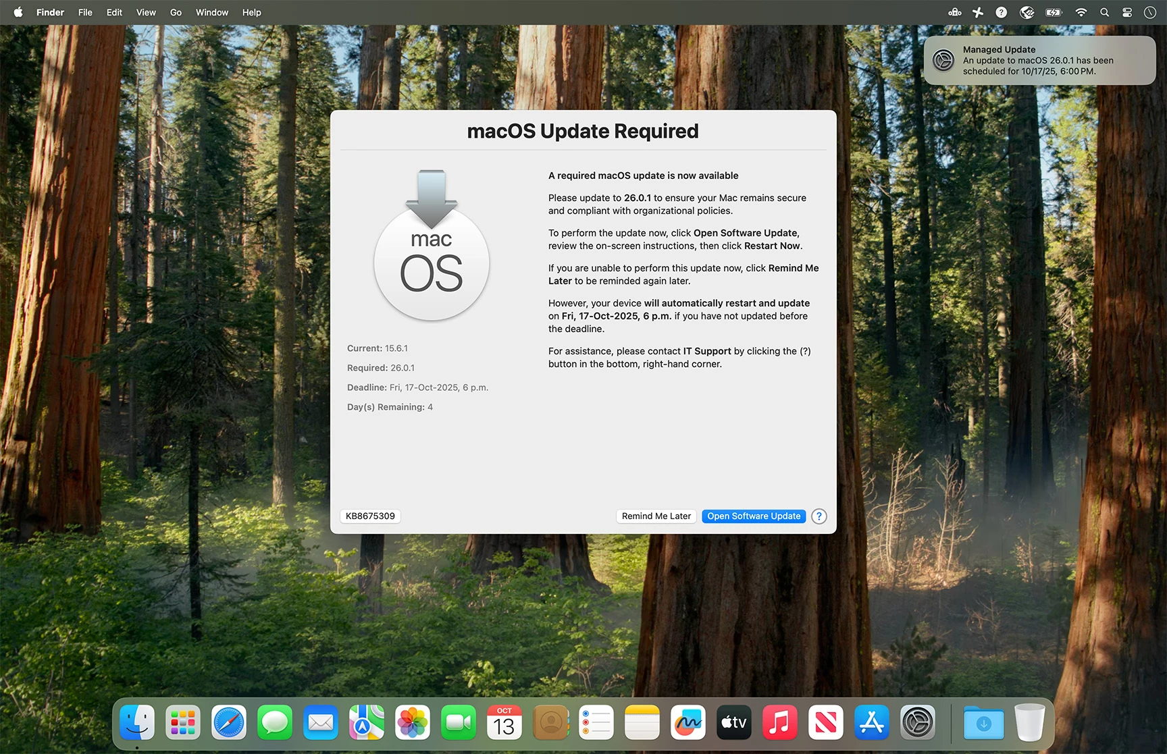Launch Launchpad from the Dock
1167x754 pixels.
click(183, 723)
